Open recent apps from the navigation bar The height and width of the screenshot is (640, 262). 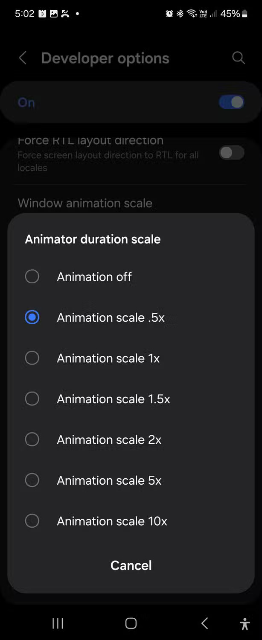(57, 623)
